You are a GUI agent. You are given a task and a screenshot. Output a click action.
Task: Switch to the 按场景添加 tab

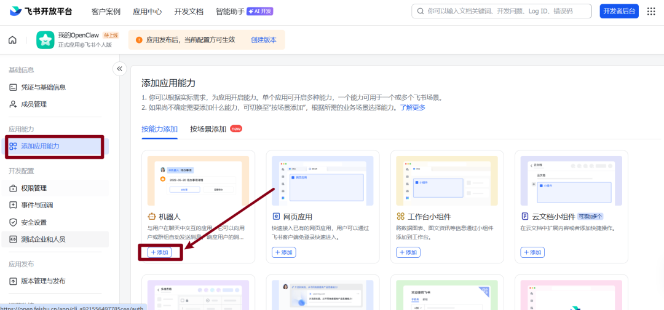click(208, 129)
